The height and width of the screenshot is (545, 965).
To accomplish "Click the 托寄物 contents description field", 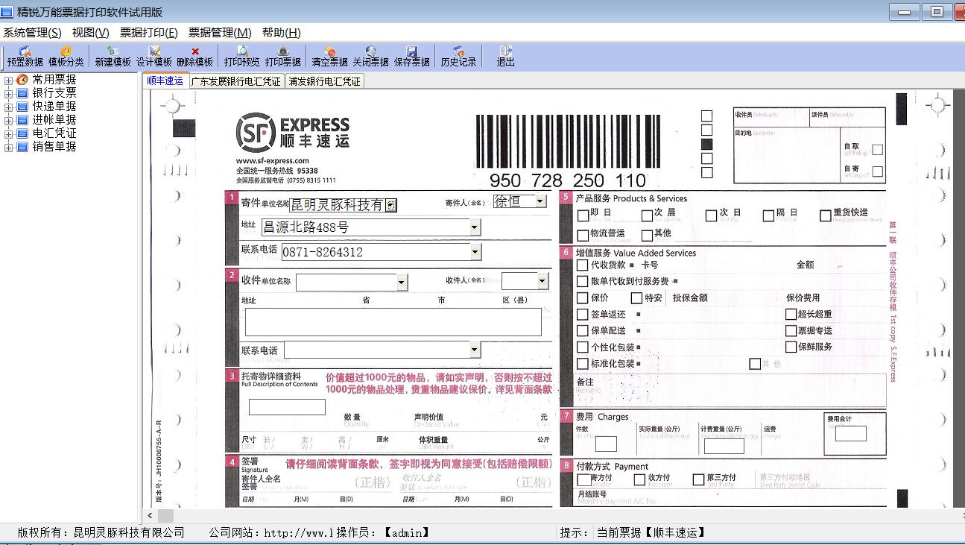I will pyautogui.click(x=287, y=407).
